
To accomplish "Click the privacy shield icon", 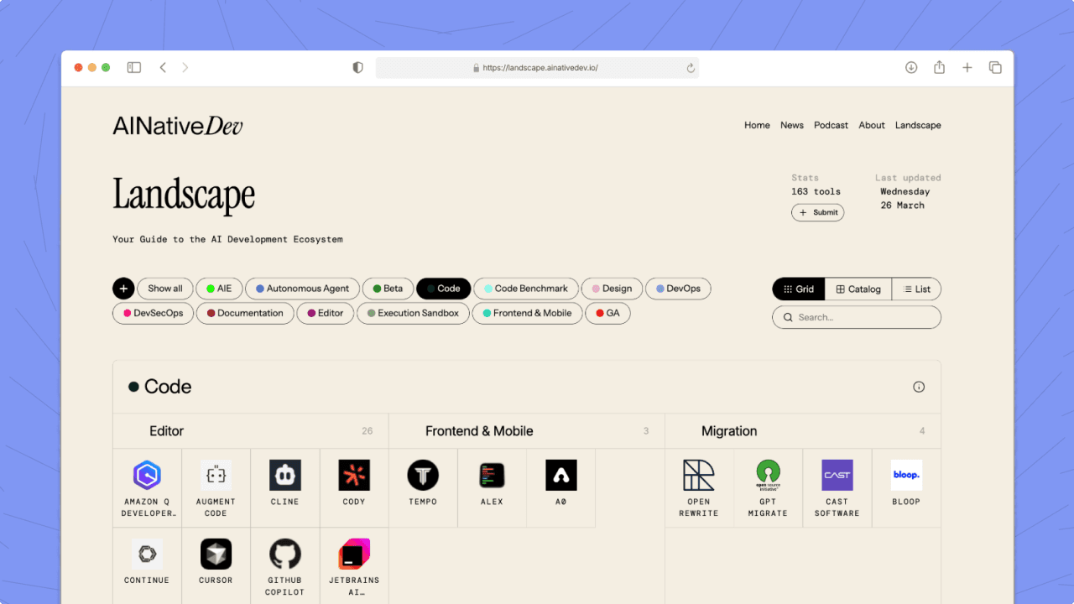I will point(357,68).
